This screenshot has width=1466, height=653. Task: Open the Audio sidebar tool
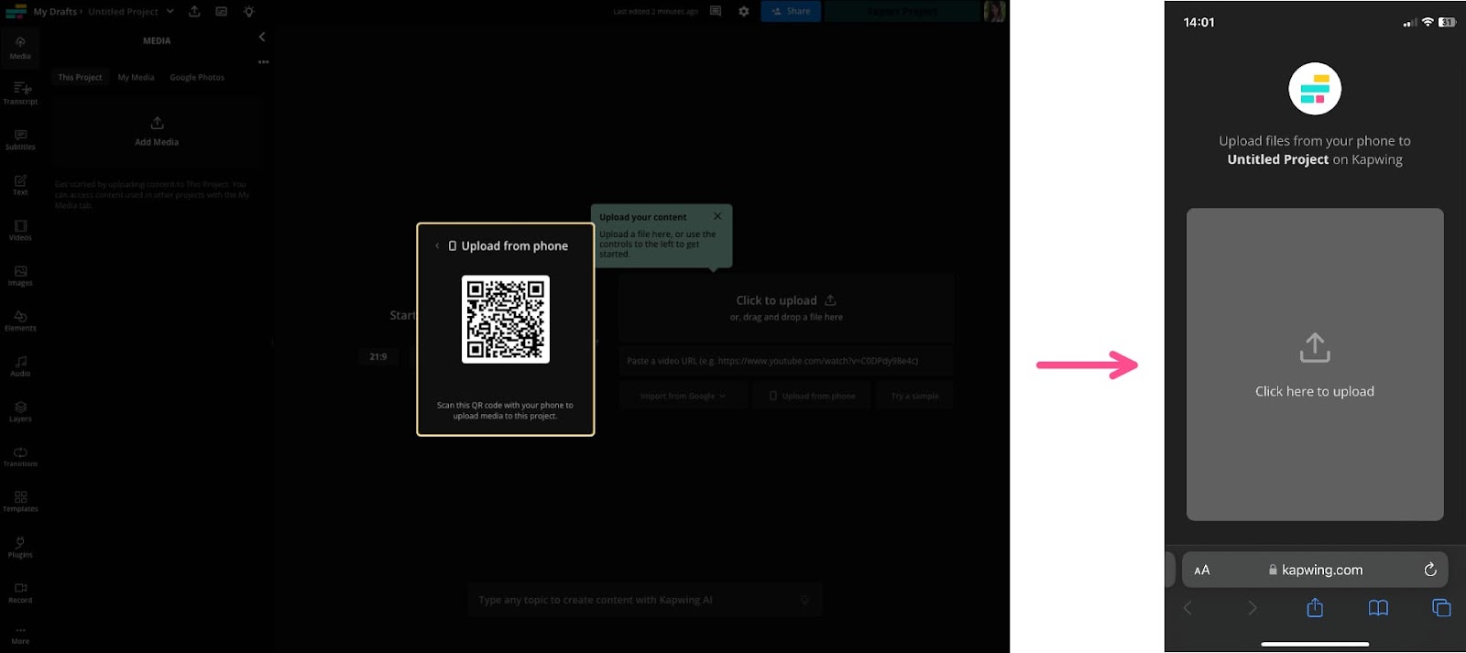pos(20,365)
